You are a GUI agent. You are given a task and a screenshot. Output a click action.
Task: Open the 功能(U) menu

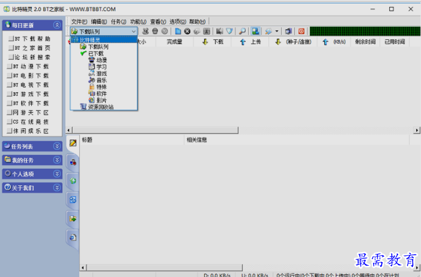click(139, 22)
